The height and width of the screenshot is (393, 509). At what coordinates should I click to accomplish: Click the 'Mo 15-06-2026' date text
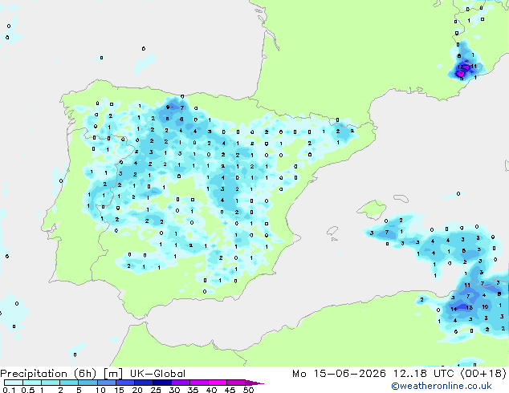[339, 374]
